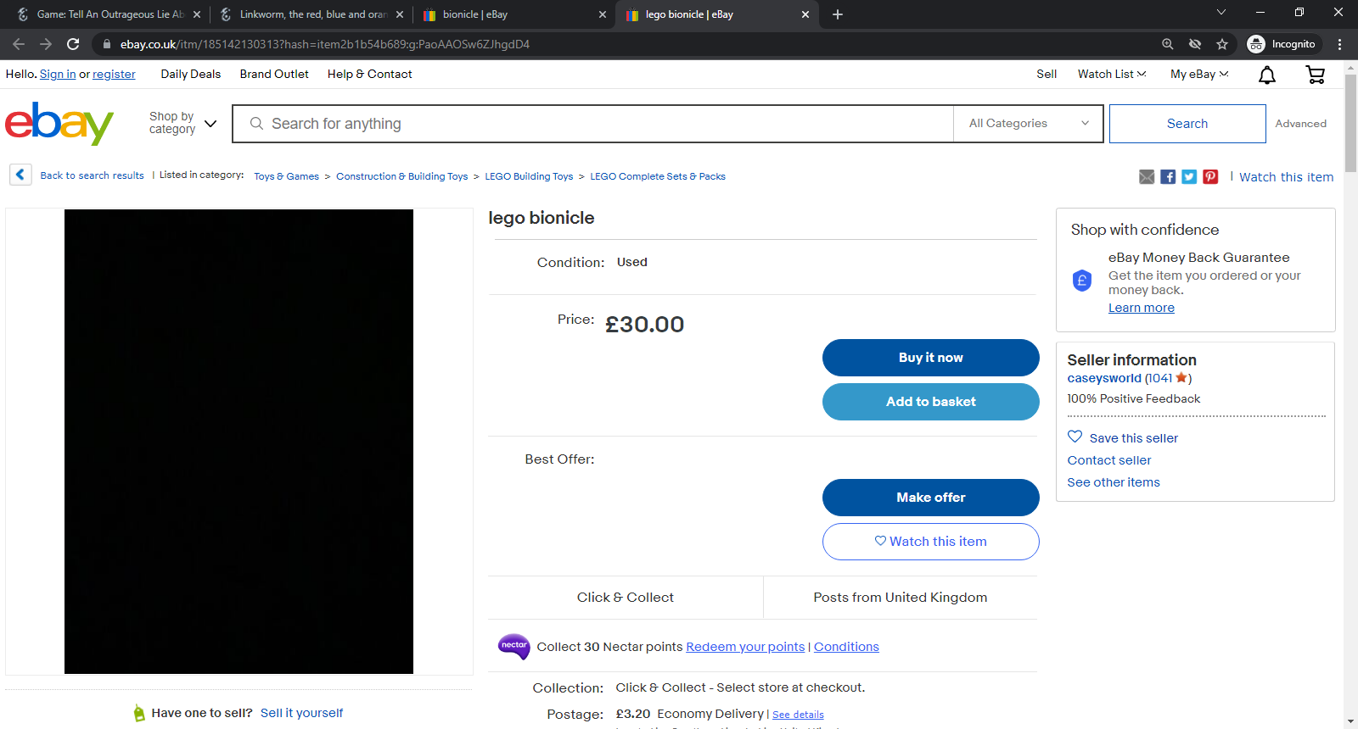The height and width of the screenshot is (729, 1358).
Task: Share item on Twitter icon
Action: pos(1189,176)
